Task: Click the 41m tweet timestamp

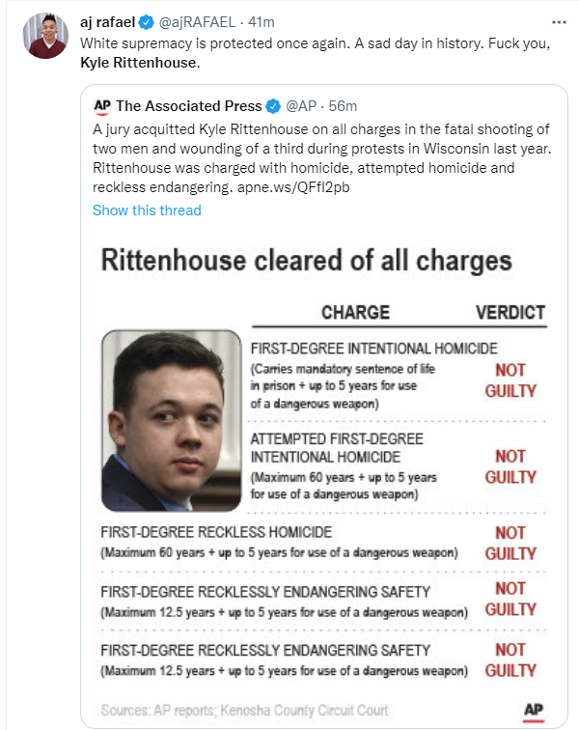Action: (262, 22)
